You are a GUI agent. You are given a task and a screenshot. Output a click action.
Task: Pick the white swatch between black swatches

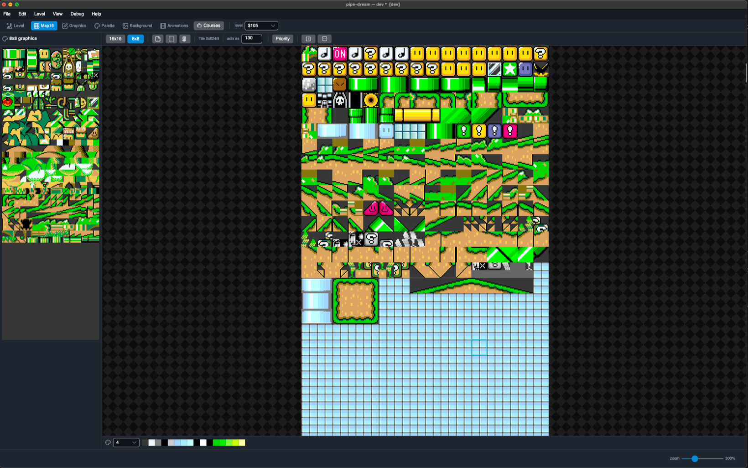203,442
